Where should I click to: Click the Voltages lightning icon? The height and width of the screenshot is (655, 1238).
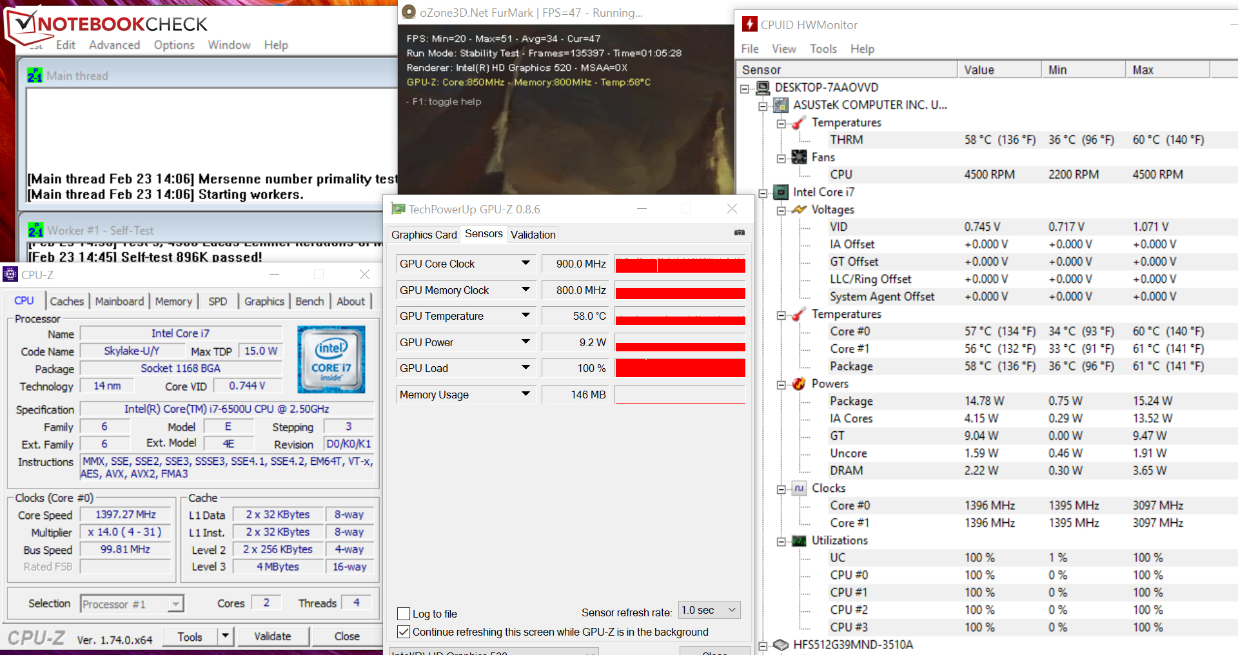(x=799, y=210)
